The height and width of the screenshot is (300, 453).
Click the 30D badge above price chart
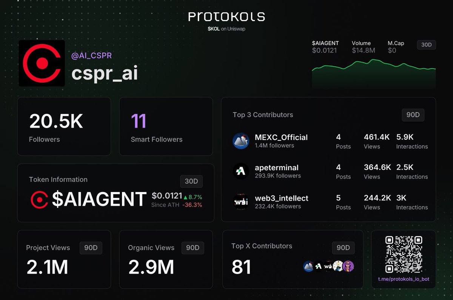[426, 45]
